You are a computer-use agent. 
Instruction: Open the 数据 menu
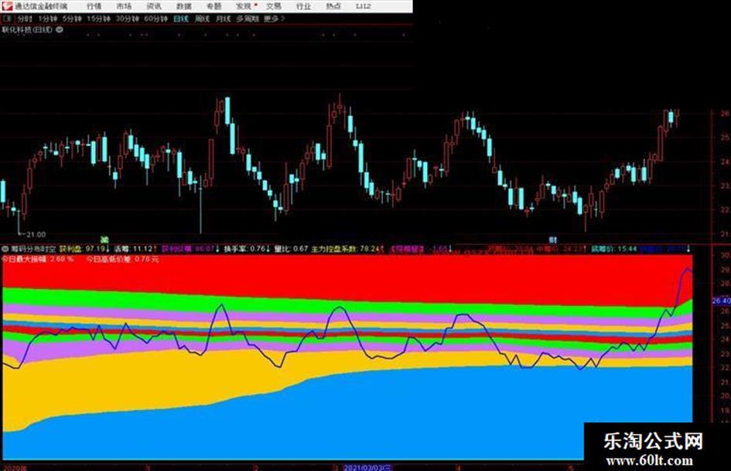point(184,6)
